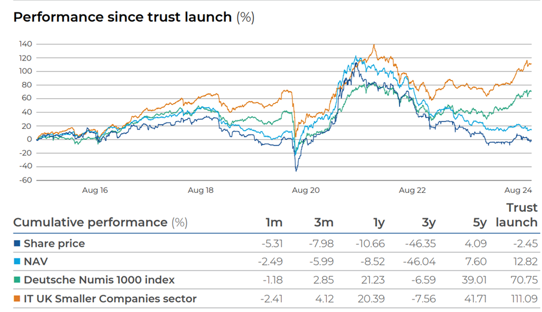
Task: Click the Aug 20 axis label
Action: pyautogui.click(x=306, y=190)
